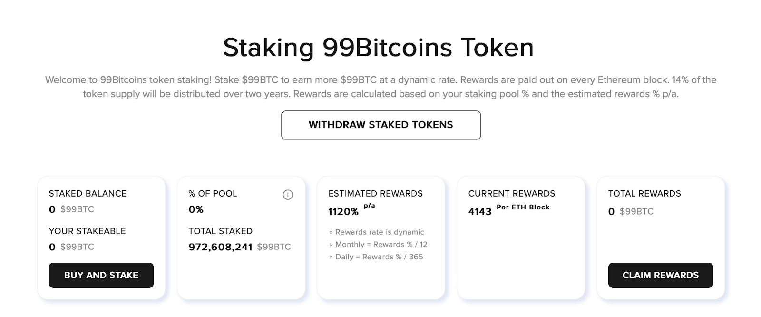Image resolution: width=761 pixels, height=317 pixels.
Task: Click the Current Rewards label
Action: coord(512,194)
